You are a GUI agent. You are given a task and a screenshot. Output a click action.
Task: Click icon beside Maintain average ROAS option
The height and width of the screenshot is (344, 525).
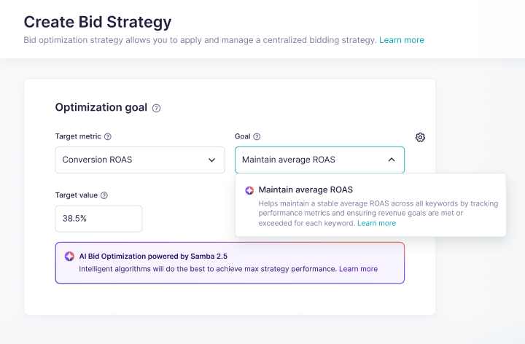249,190
